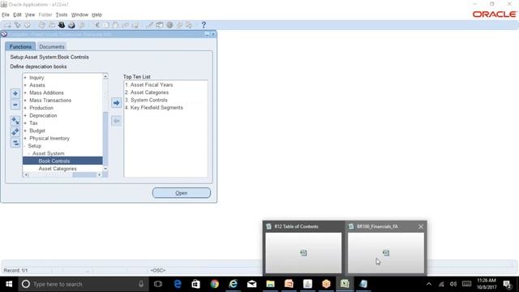
Task: Switch to the Functions tab
Action: click(20, 47)
